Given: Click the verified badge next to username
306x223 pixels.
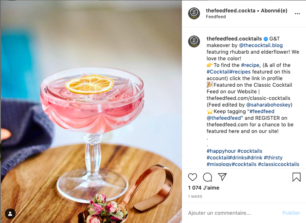Looking at the screenshot, I should click(266, 39).
